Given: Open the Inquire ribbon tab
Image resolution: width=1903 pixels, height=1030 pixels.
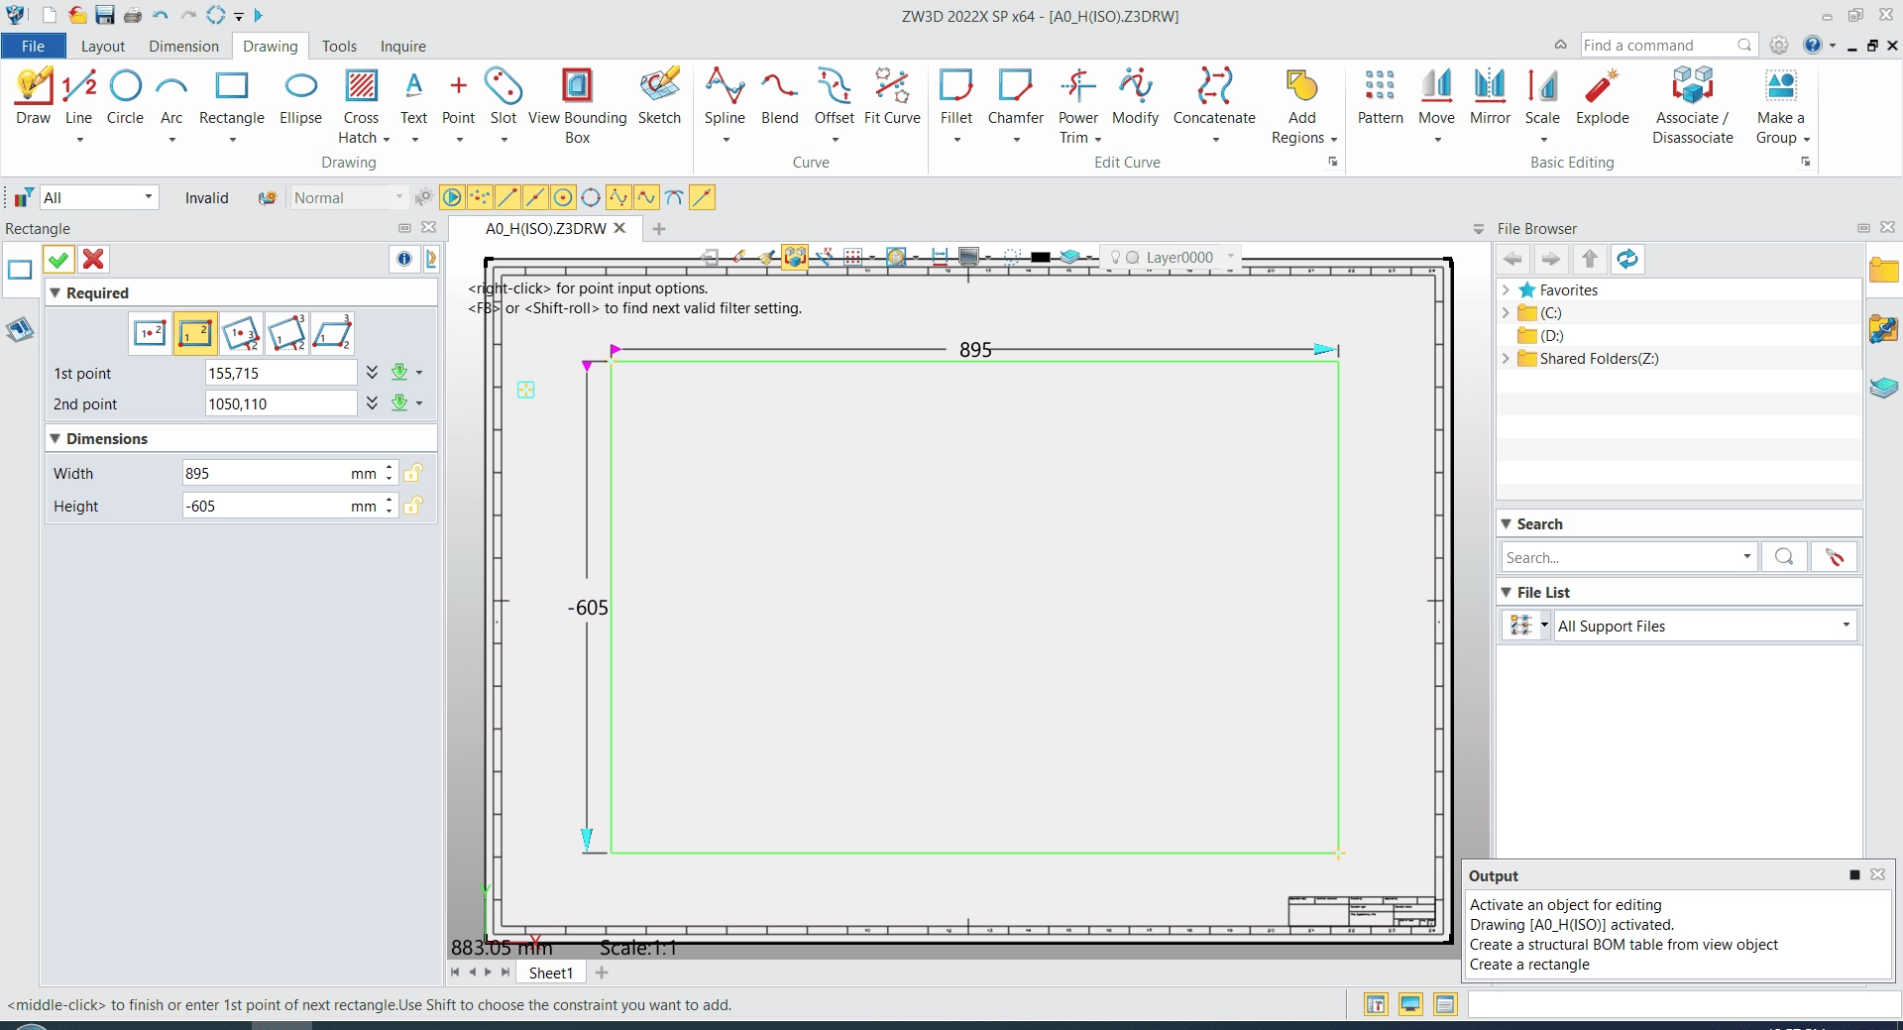Looking at the screenshot, I should click(x=402, y=46).
